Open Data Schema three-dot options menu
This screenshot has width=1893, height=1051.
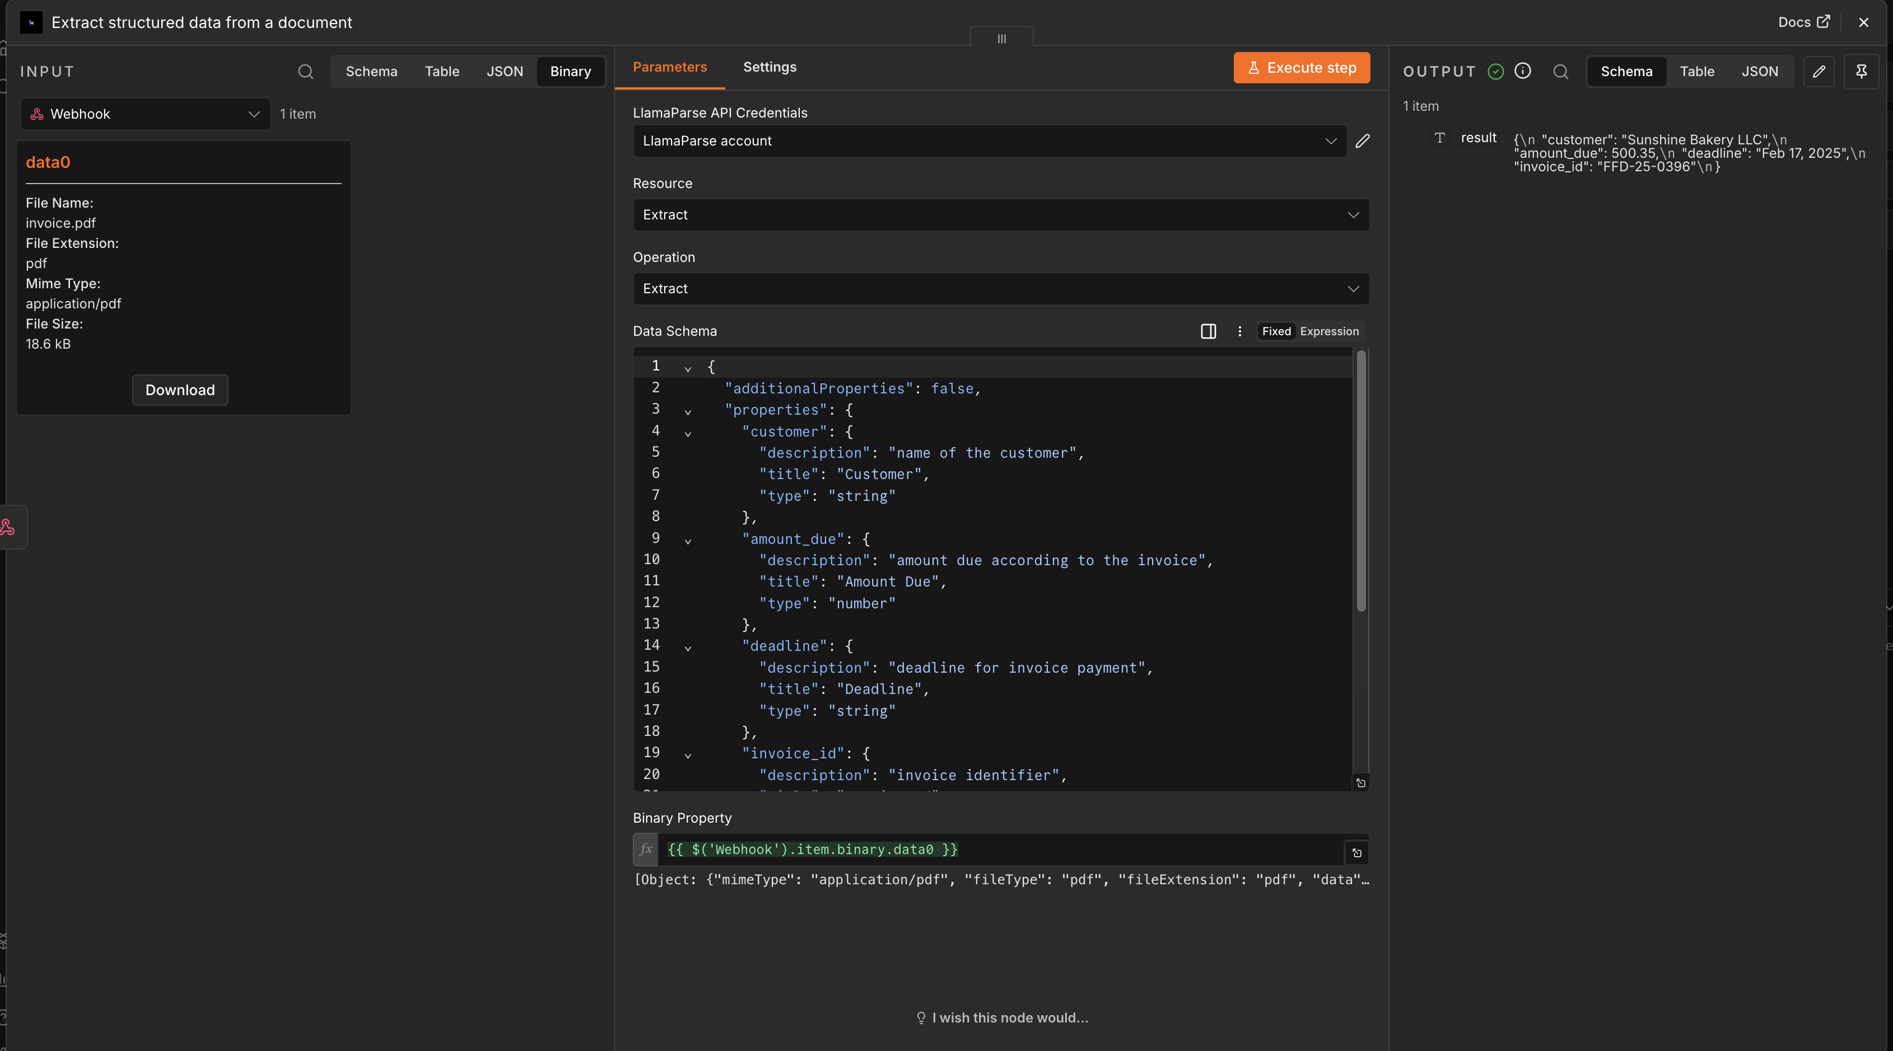[1240, 331]
